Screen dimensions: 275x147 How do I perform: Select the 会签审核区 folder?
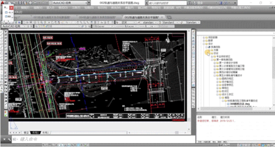(x=227, y=85)
